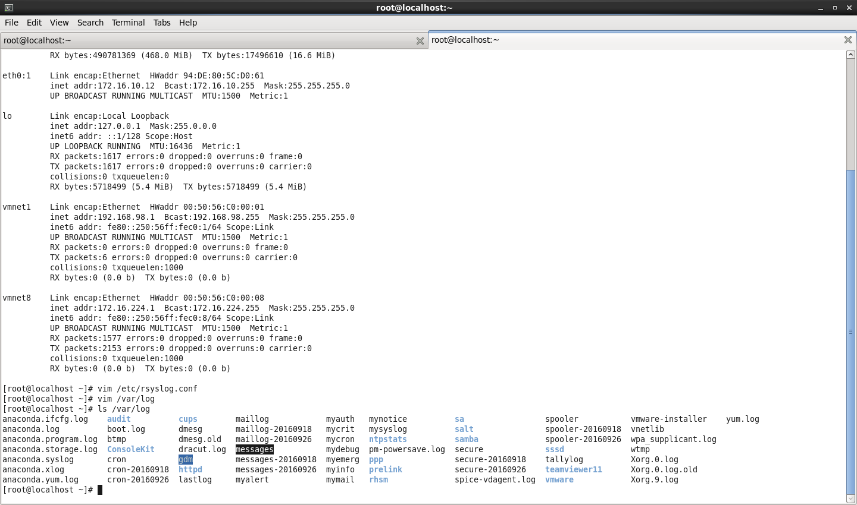Click the terminal icon in title bar
Image resolution: width=857 pixels, height=505 pixels.
coord(8,8)
